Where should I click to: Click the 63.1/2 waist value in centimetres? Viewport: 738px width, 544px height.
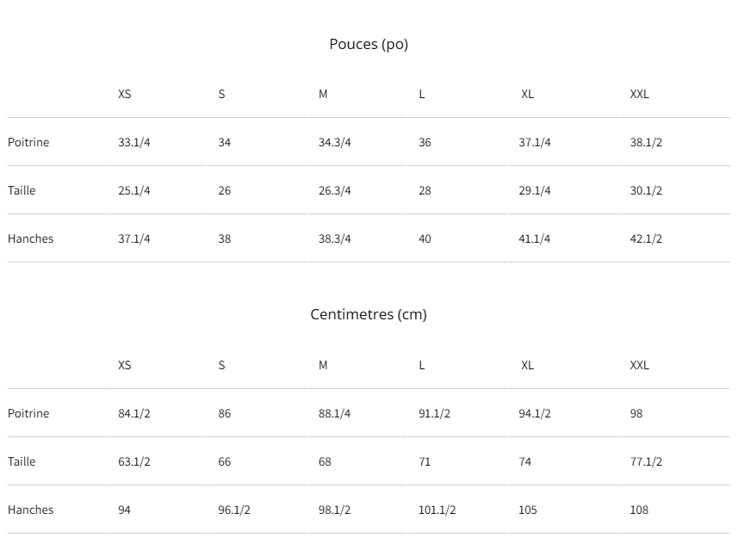click(134, 461)
